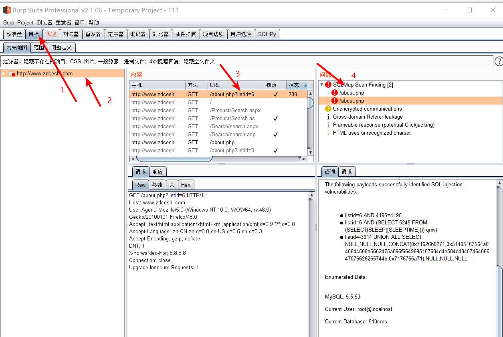Select the 范围 sub-tab
Image resolution: width=503 pixels, height=337 pixels.
click(x=39, y=47)
